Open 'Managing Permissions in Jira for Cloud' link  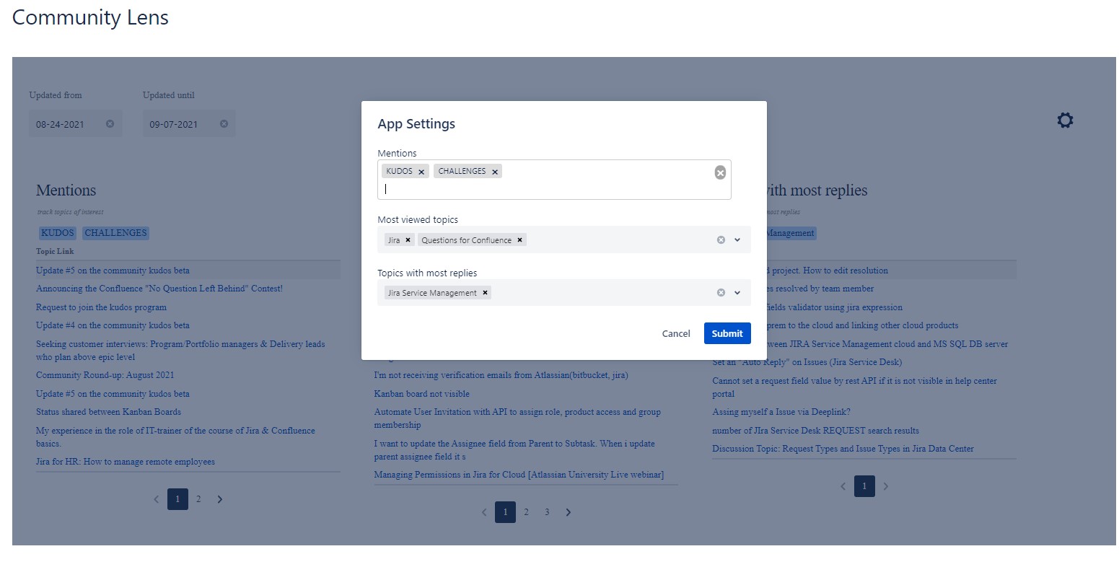(519, 475)
